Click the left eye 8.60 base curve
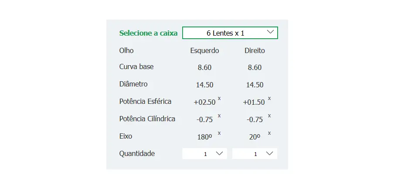 204,68
